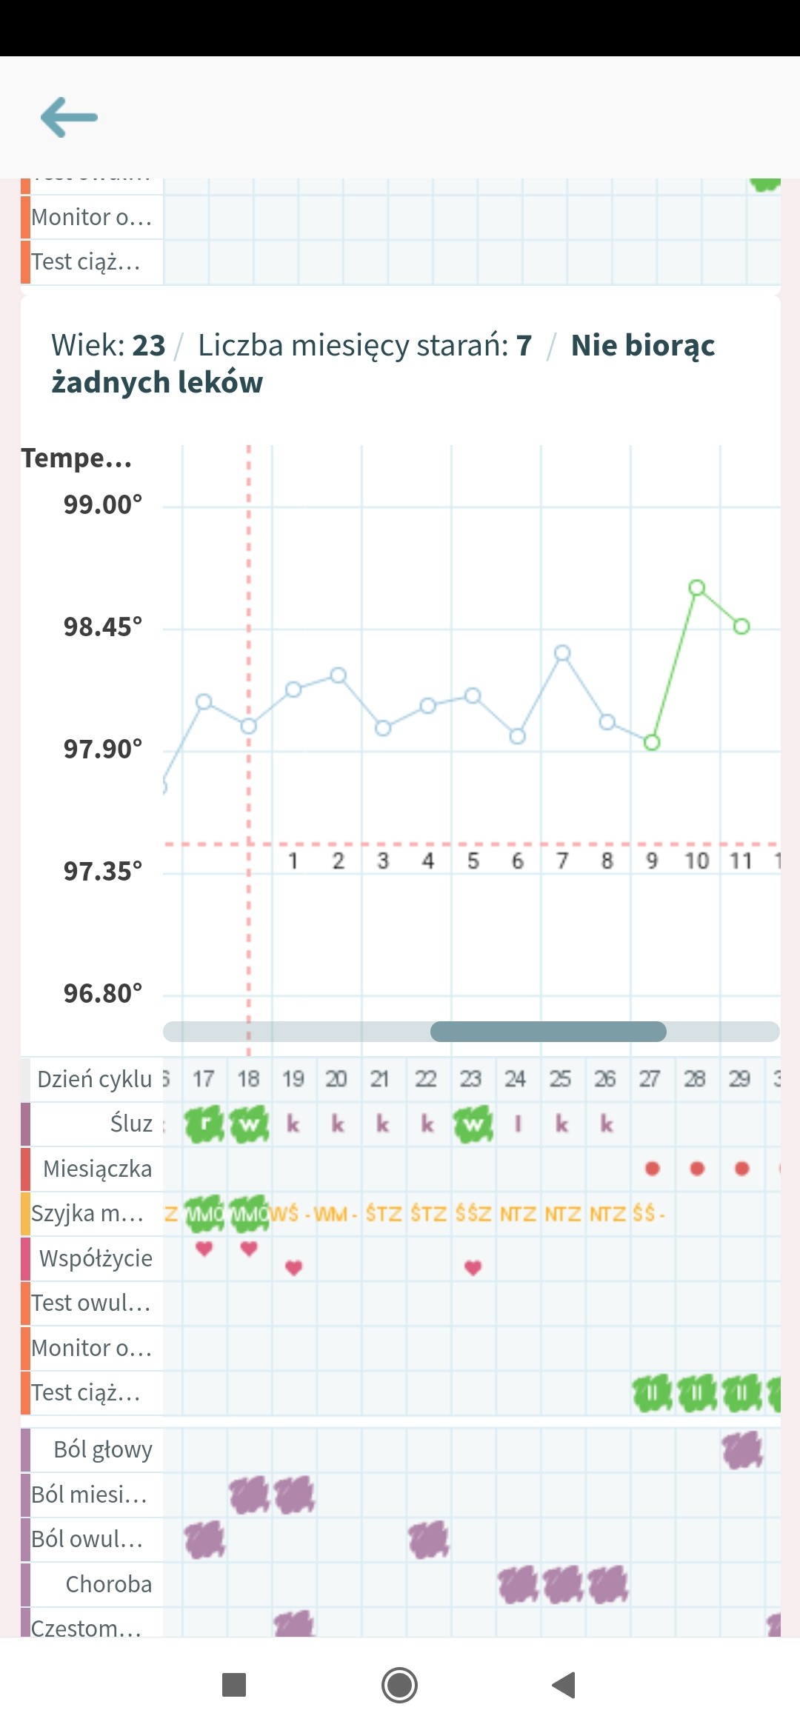Select the green "r" mucus marker on day 17
Viewport: 800px width, 1733px height.
(x=204, y=1125)
